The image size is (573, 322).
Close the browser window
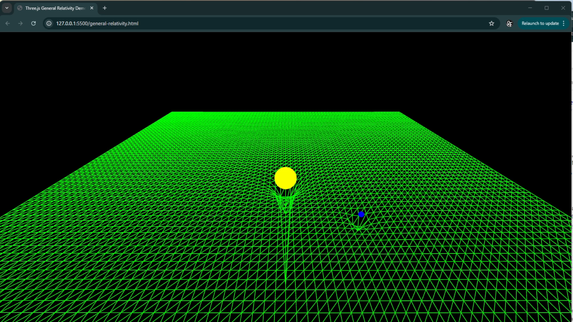pos(563,8)
